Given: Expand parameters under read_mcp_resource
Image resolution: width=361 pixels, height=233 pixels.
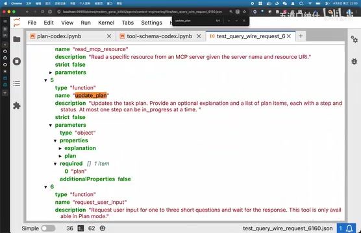Looking at the screenshot, I should [x=51, y=72].
